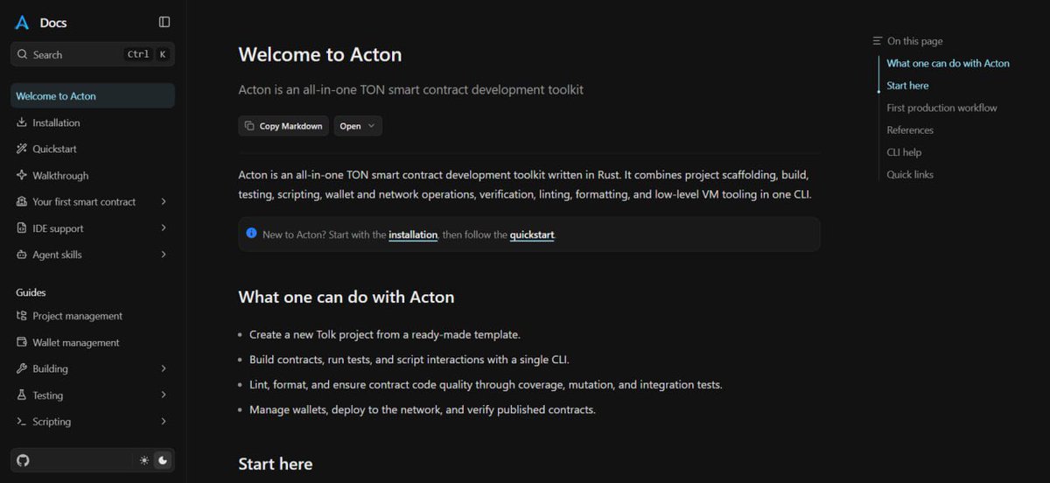Expand the Testing section chevron
Viewport: 1050px width, 483px height.
[164, 395]
